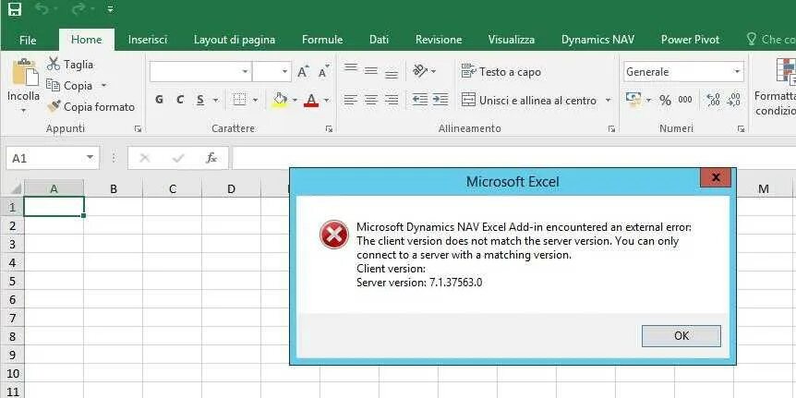Open the Dynamics NAV tab
The image size is (796, 398).
pyautogui.click(x=597, y=40)
